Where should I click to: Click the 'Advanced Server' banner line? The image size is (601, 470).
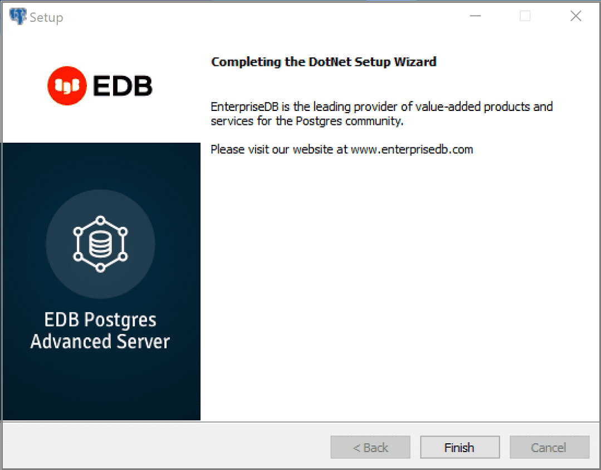(x=100, y=341)
